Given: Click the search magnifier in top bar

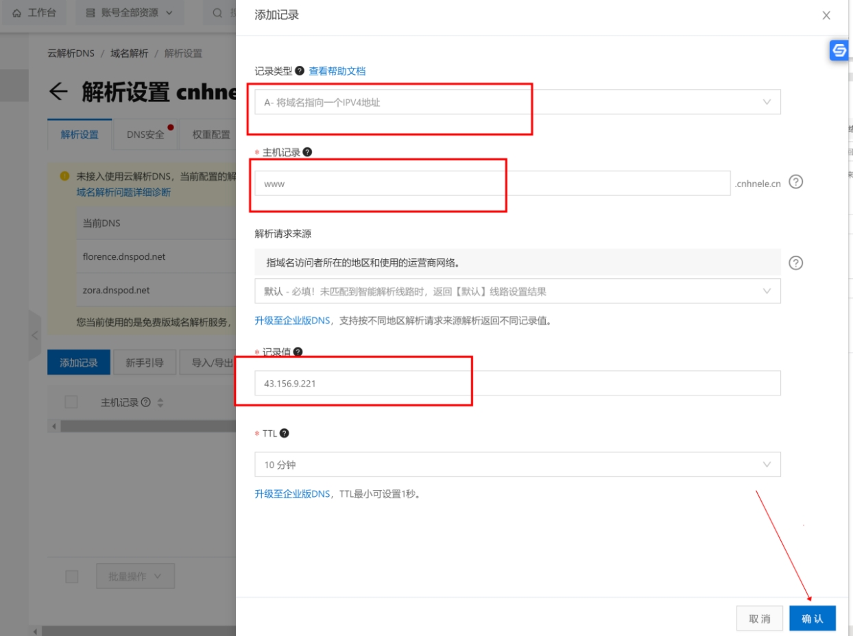Looking at the screenshot, I should click(217, 13).
